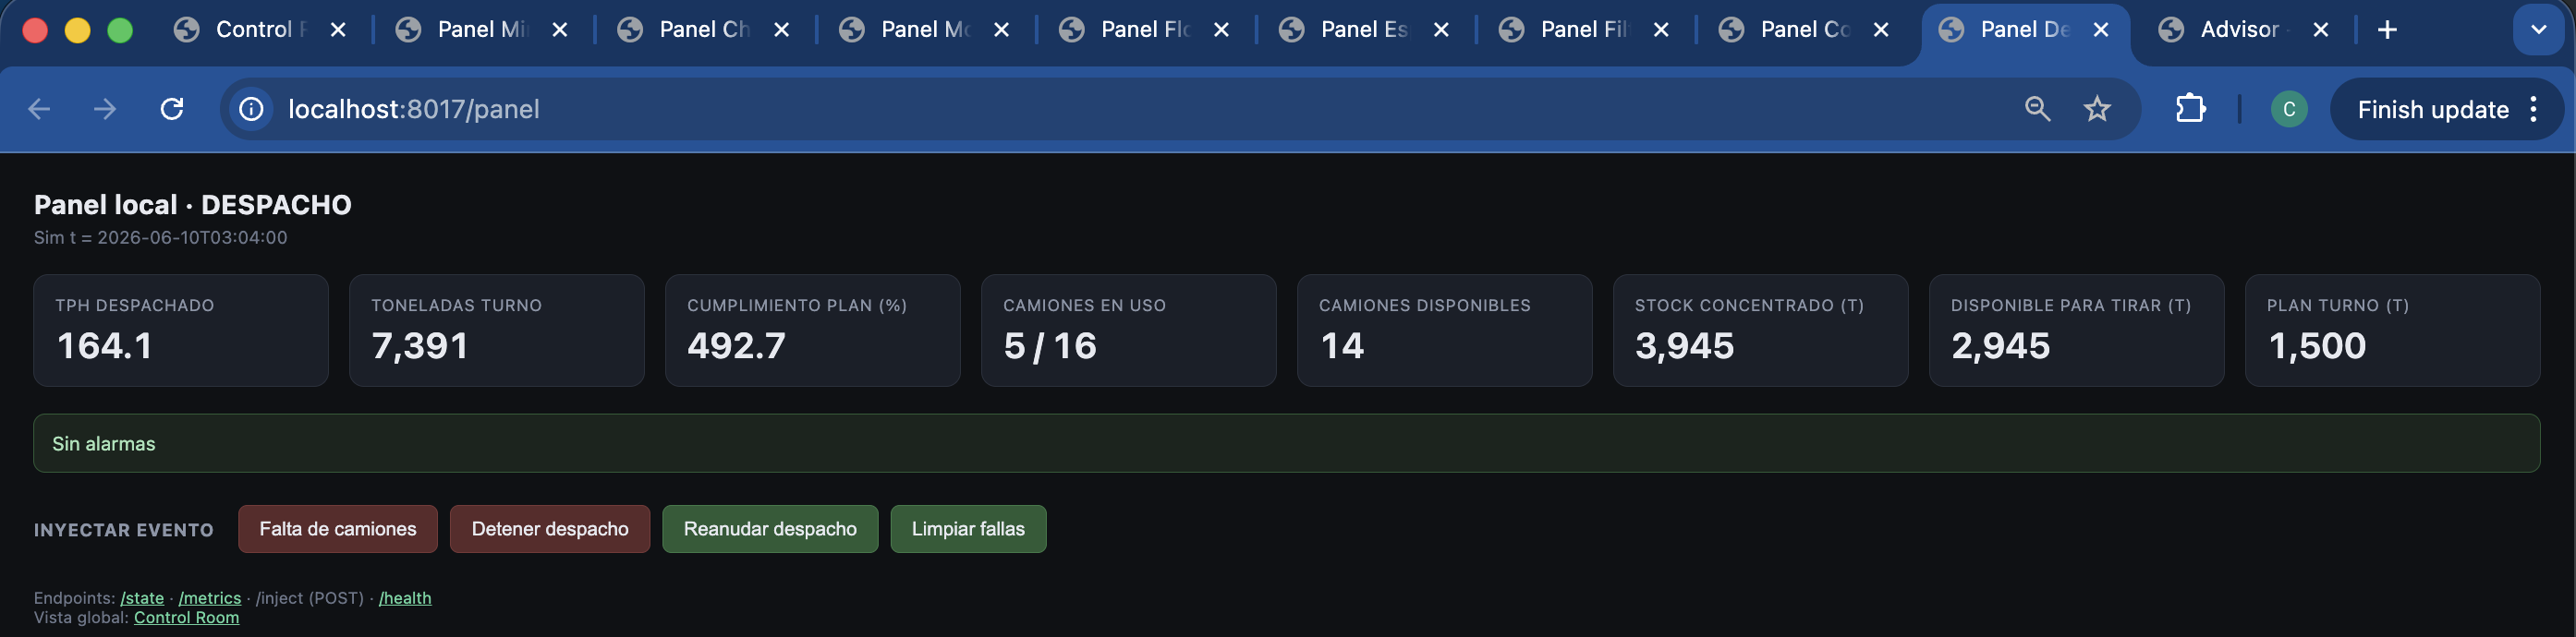Viewport: 2576px width, 637px height.
Task: View site information icon in address bar
Action: pyautogui.click(x=251, y=109)
